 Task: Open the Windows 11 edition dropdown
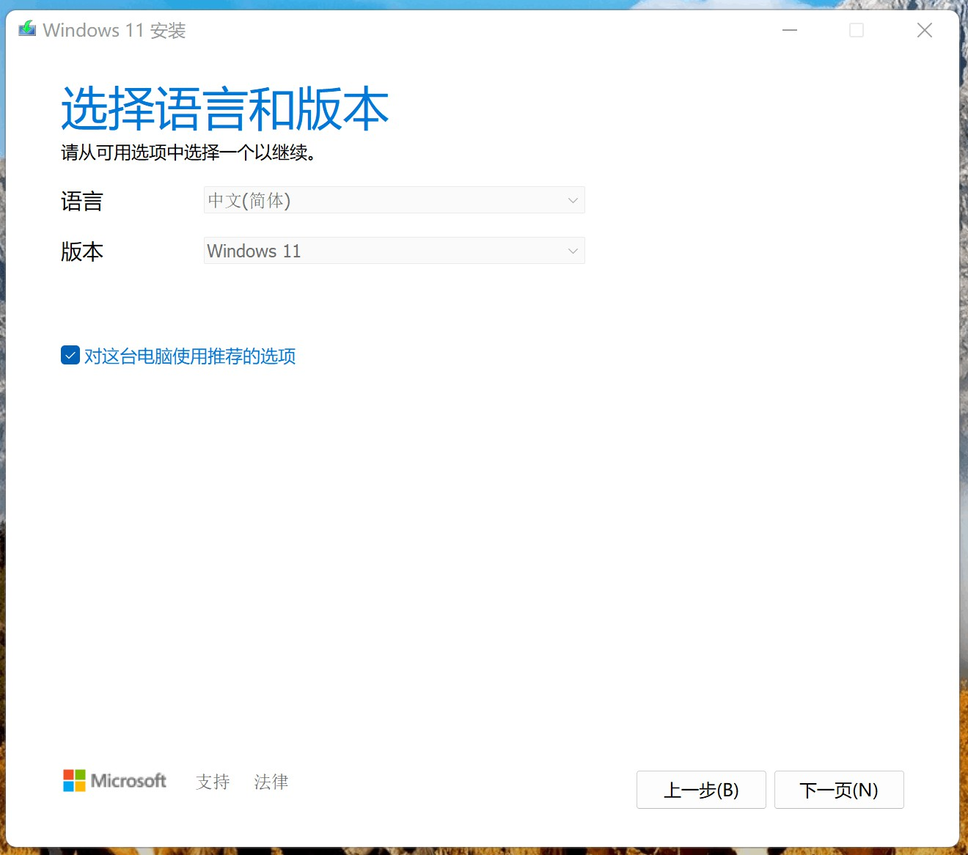click(x=395, y=251)
